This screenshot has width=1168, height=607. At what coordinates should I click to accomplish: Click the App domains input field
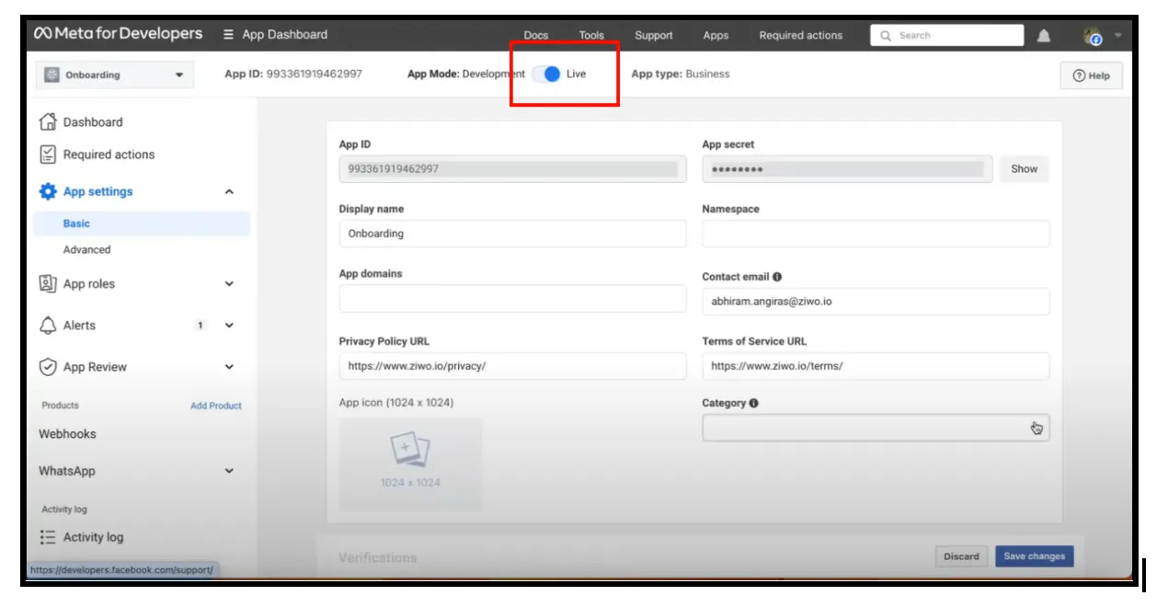tap(512, 298)
